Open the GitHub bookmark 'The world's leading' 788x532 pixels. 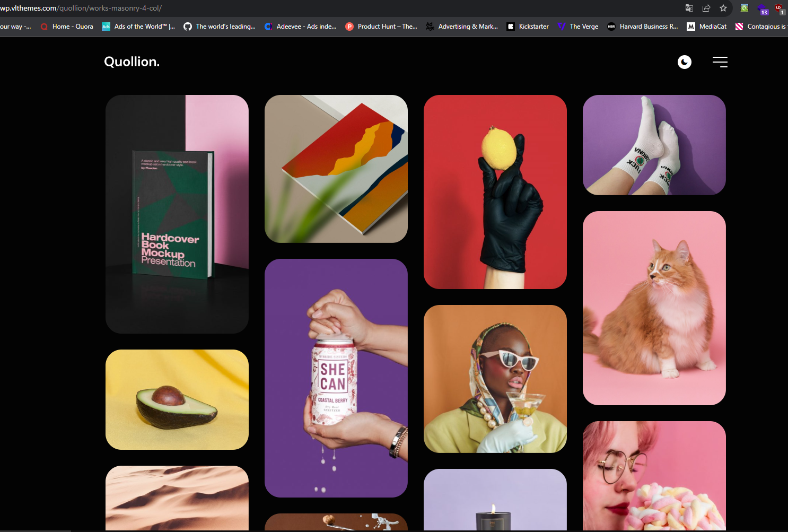pos(220,27)
